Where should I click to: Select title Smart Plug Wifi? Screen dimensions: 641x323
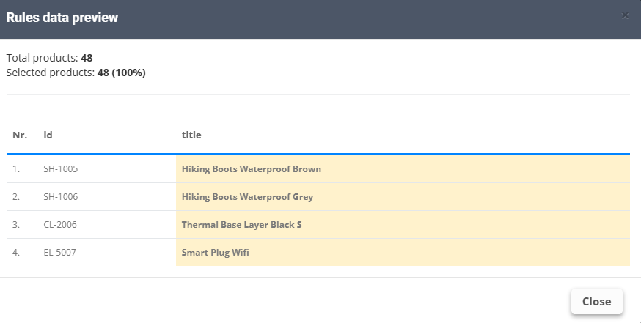pos(216,253)
